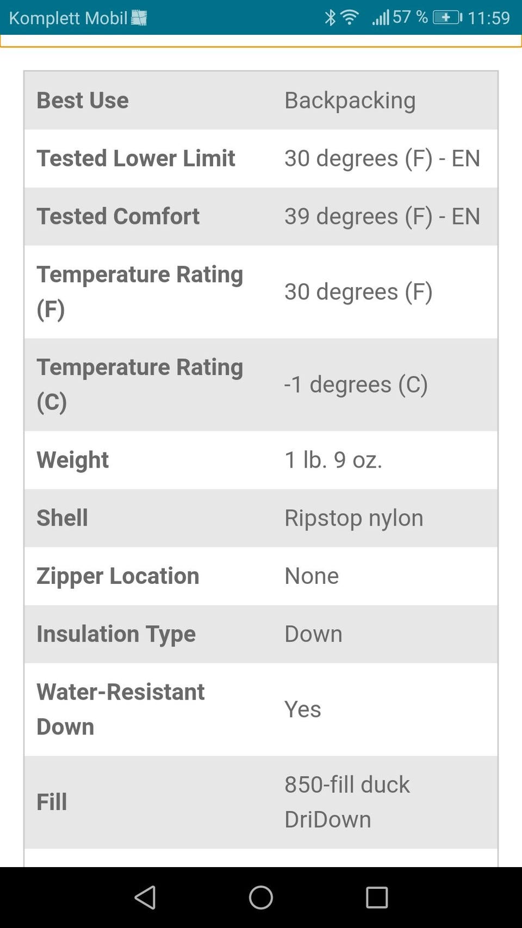Tap the Bluetooth status icon
The image size is (522, 928).
click(330, 17)
